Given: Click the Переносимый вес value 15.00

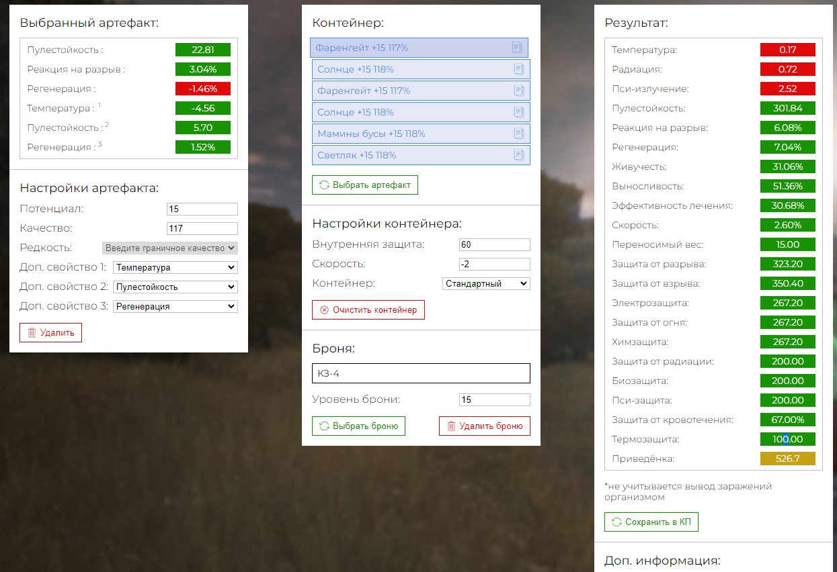Looking at the screenshot, I should [788, 244].
